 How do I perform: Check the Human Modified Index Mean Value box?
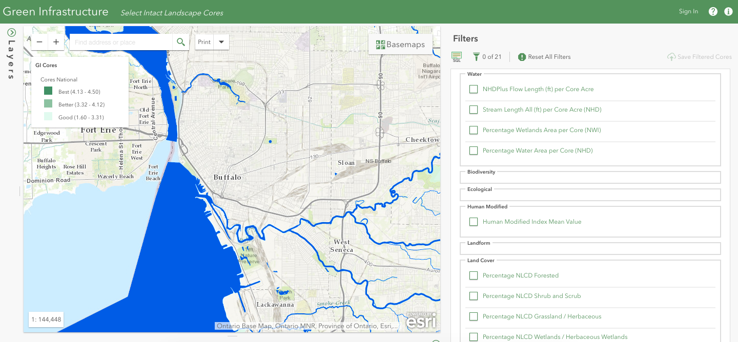pyautogui.click(x=474, y=222)
